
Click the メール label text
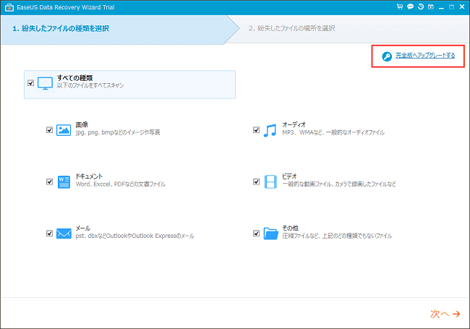[82, 228]
